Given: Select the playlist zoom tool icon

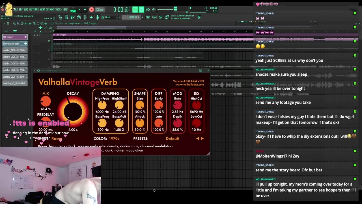Looking at the screenshot, I should (x=42, y=24).
